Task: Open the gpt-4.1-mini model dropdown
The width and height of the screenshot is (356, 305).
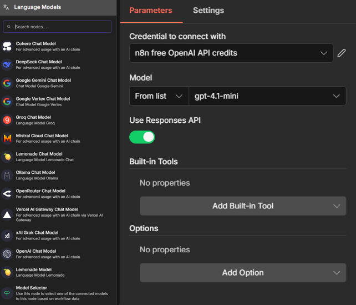Action: [267, 96]
